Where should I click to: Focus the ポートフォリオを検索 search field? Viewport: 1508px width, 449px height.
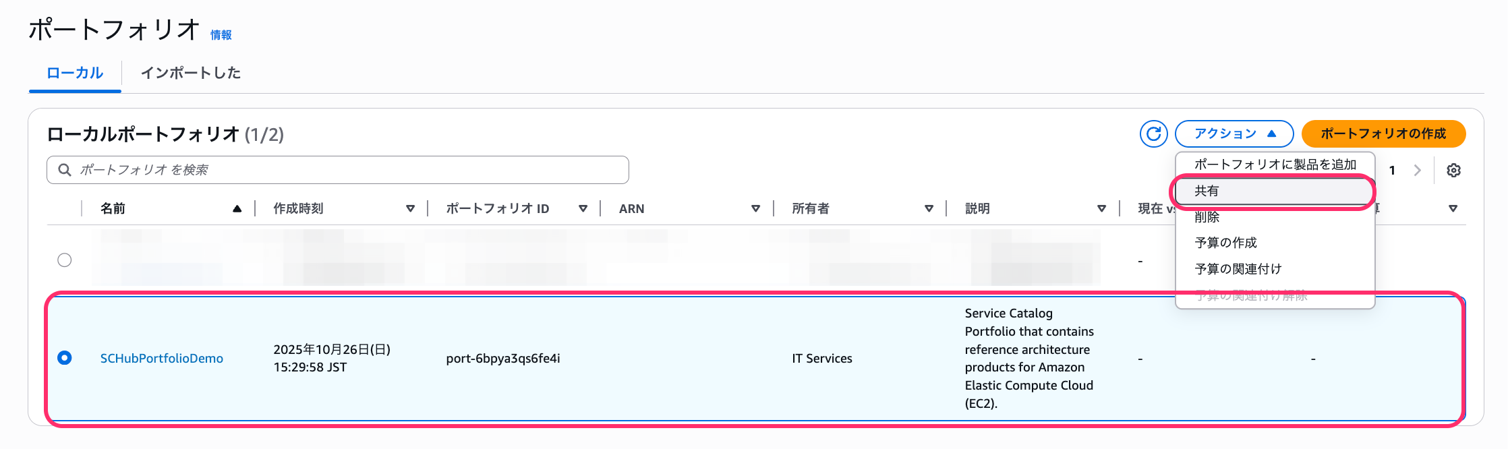(x=351, y=170)
